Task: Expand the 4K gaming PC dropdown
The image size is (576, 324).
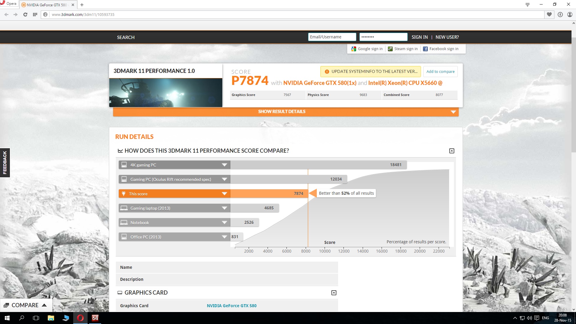Action: point(224,165)
